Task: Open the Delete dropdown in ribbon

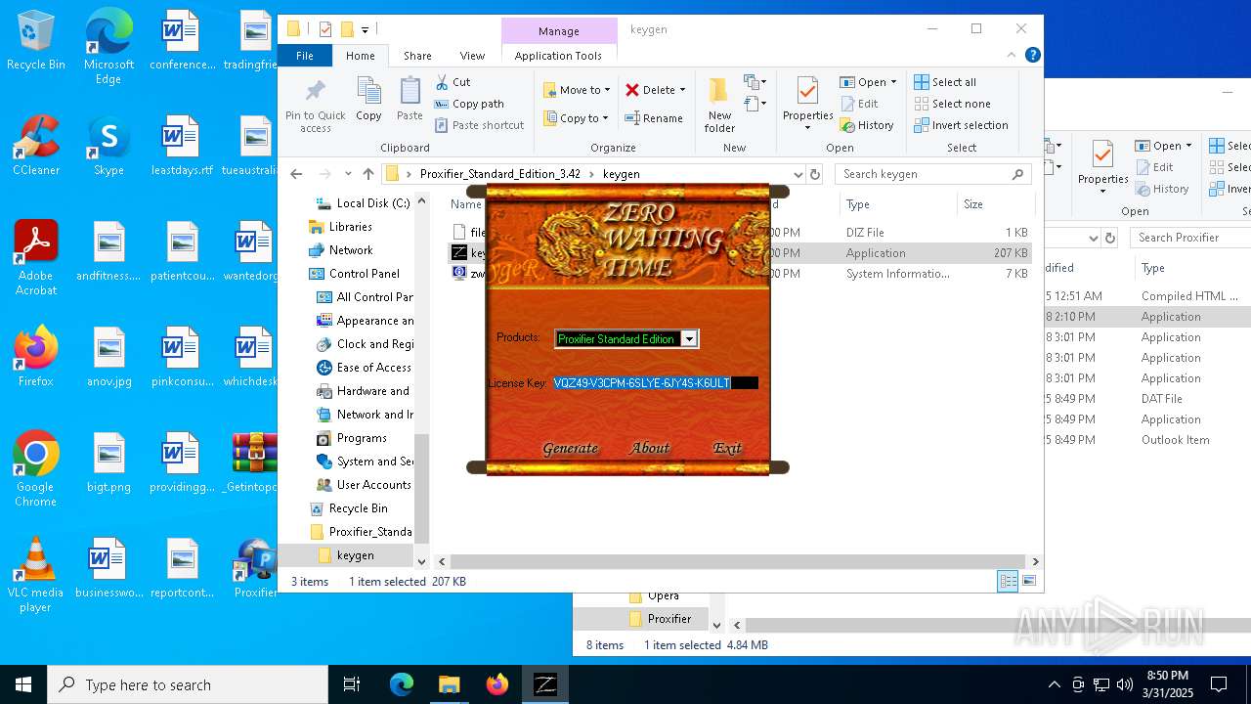Action: 682,90
